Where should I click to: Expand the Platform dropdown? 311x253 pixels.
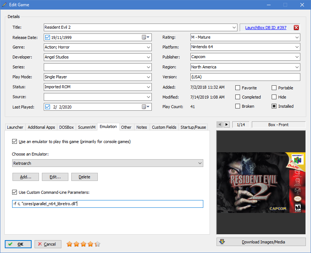click(x=297, y=47)
